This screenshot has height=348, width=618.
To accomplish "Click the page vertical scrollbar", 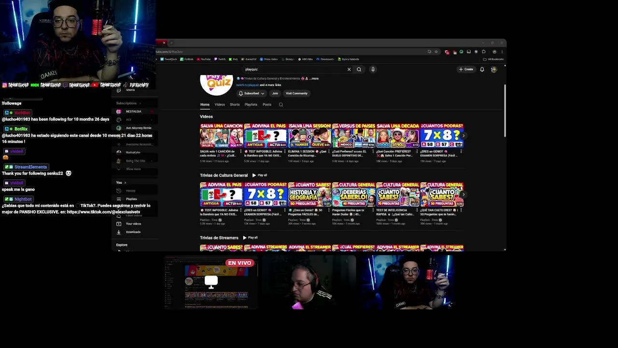I will [x=505, y=111].
